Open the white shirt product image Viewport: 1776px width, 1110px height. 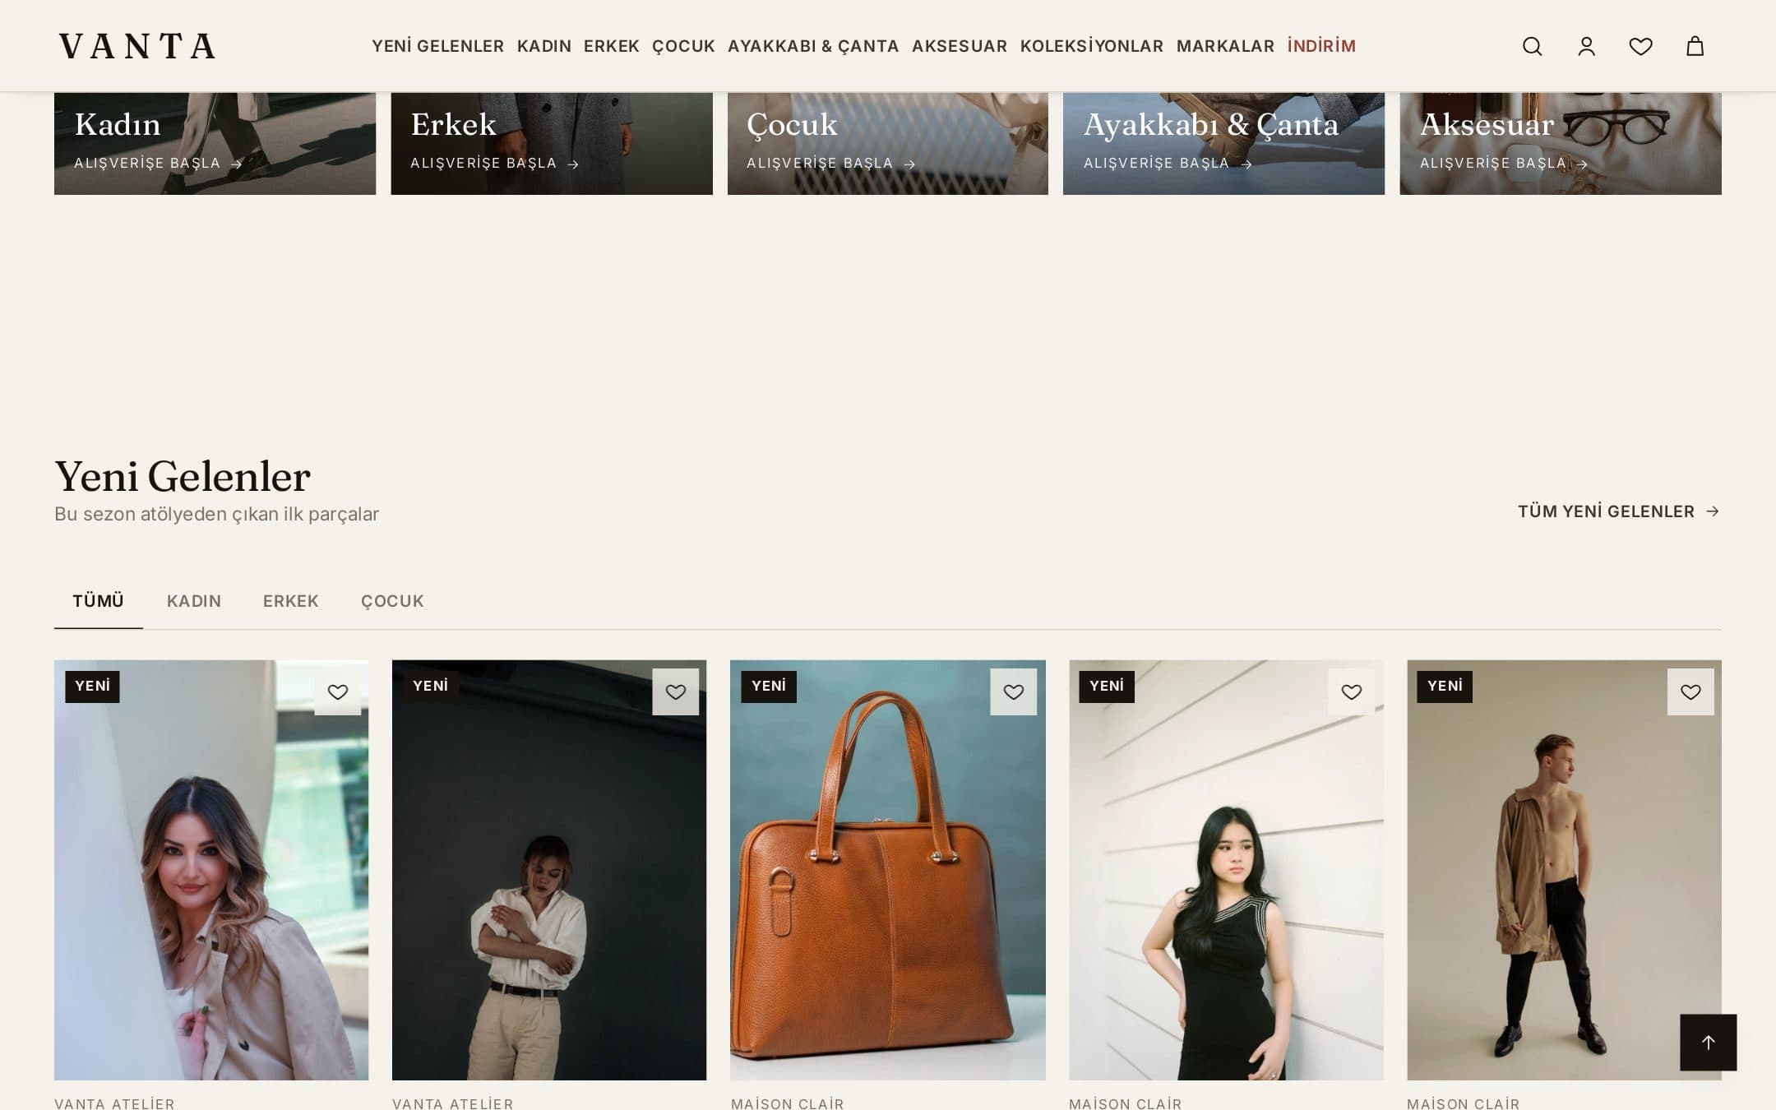(x=549, y=870)
